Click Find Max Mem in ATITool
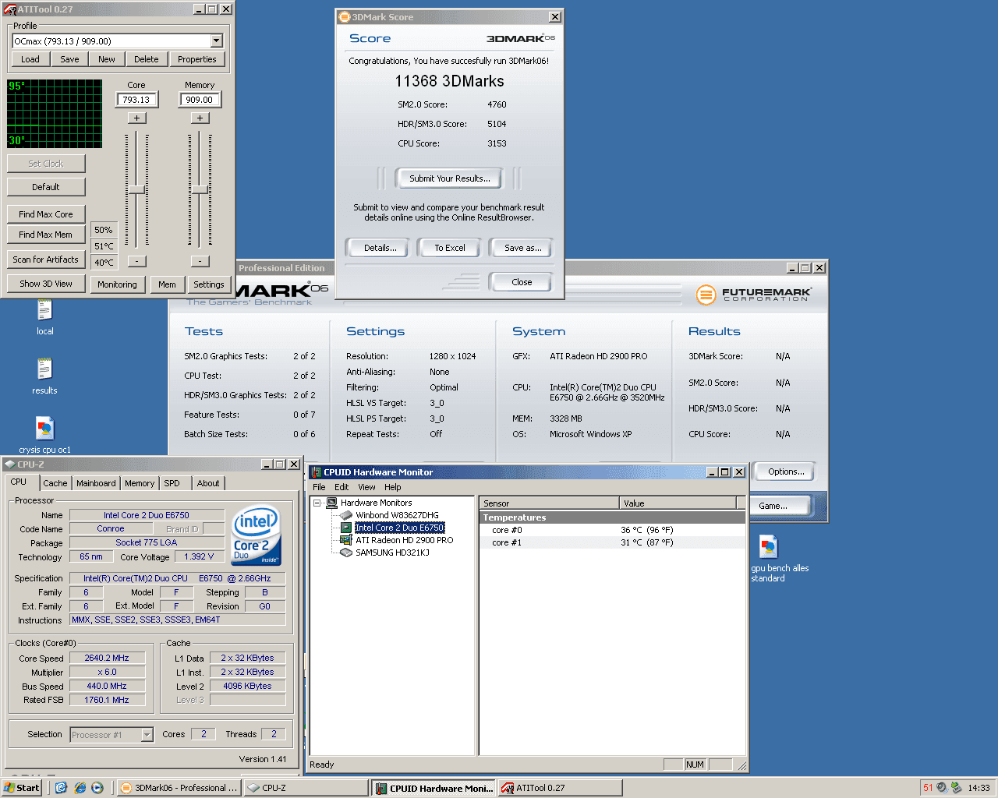 tap(46, 235)
